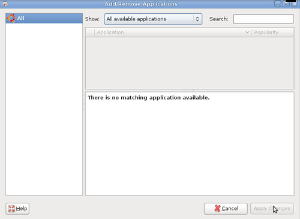Image resolution: width=300 pixels, height=219 pixels.
Task: Open the Show applications filter dropdown
Action: click(153, 19)
